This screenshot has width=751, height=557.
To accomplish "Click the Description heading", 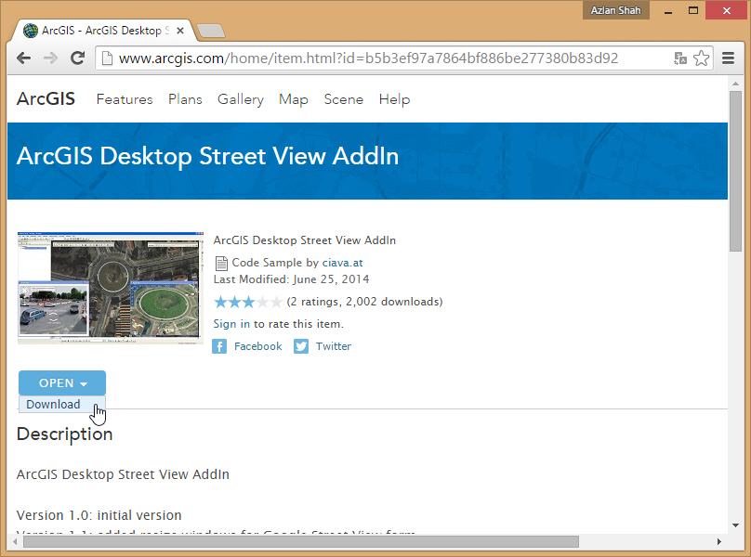I will (65, 434).
